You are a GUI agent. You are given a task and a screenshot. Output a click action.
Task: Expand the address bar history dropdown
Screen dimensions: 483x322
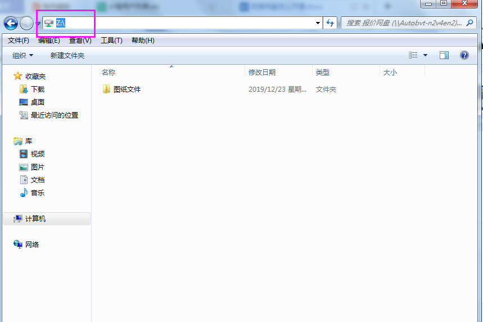click(x=318, y=23)
